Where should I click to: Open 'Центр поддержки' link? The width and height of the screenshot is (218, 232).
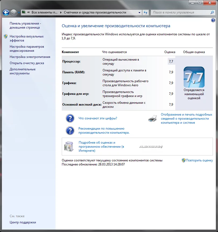click(23, 222)
